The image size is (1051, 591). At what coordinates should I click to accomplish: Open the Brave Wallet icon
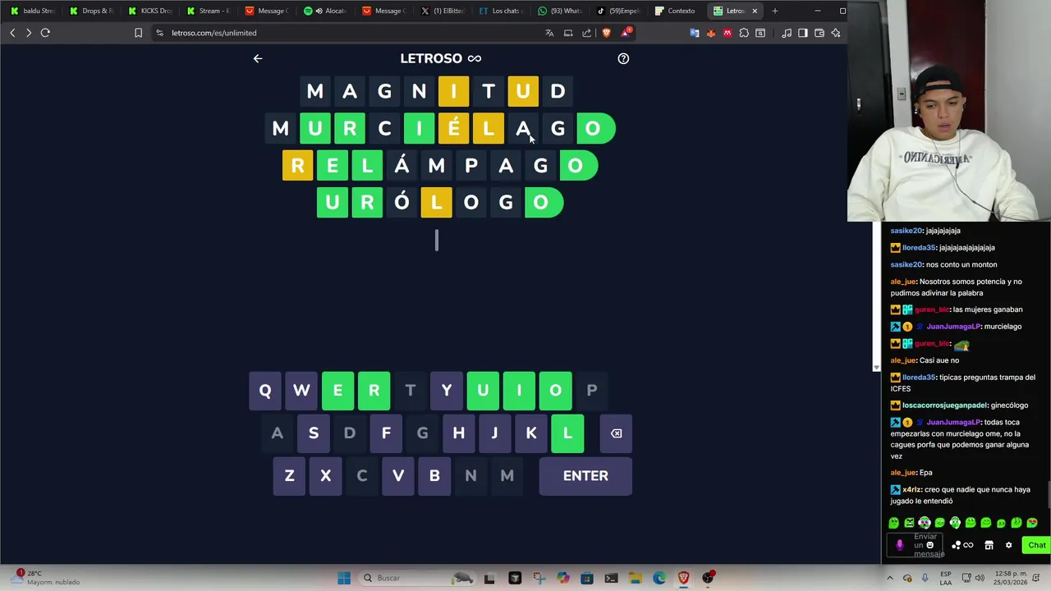pyautogui.click(x=819, y=33)
